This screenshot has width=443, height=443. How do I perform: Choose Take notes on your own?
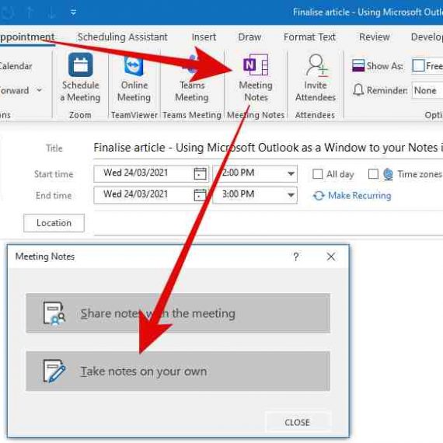(178, 371)
